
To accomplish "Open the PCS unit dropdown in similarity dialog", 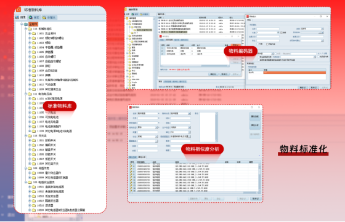I will coord(189,132).
